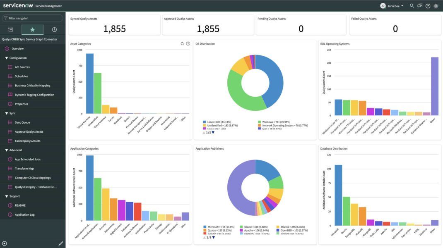Open the global search magnifier icon
443x248 pixels.
412,6
